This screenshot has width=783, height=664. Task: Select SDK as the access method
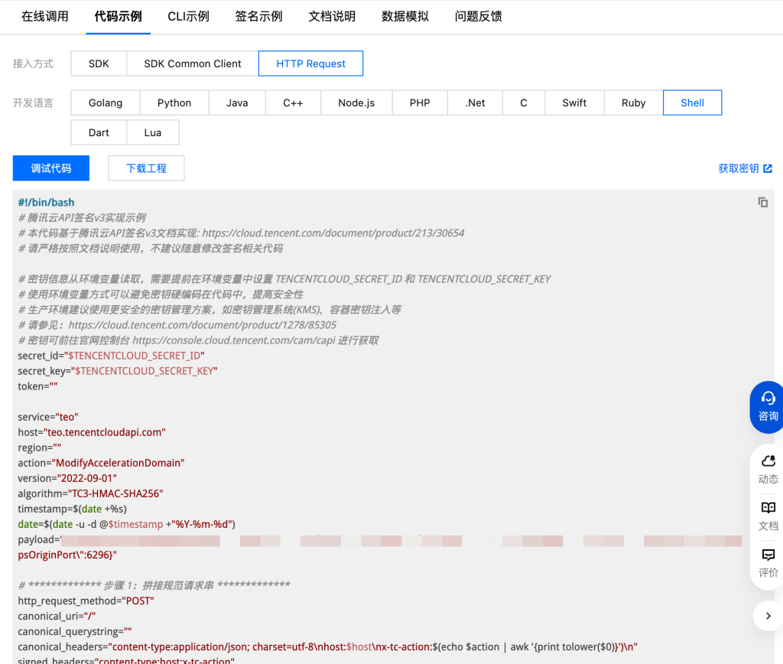click(x=99, y=63)
